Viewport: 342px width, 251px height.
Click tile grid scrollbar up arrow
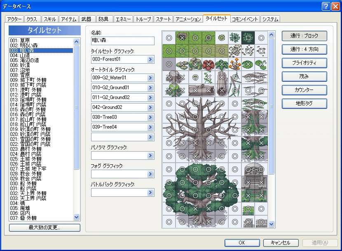coord(271,35)
